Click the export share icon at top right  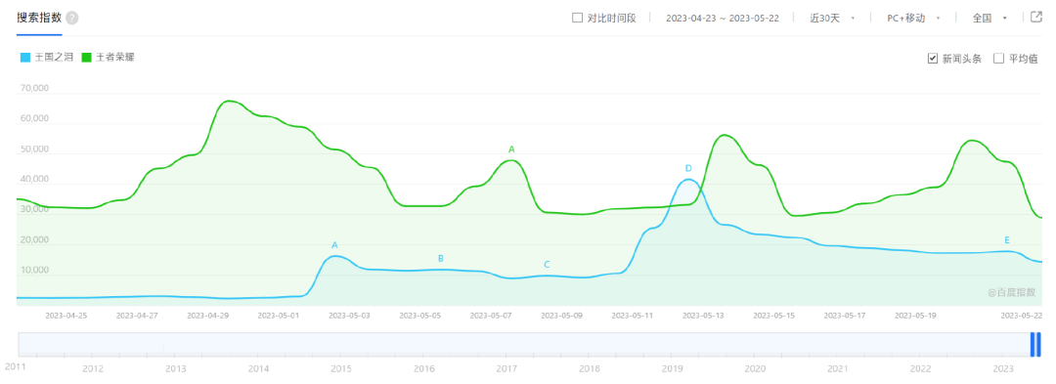point(1036,18)
